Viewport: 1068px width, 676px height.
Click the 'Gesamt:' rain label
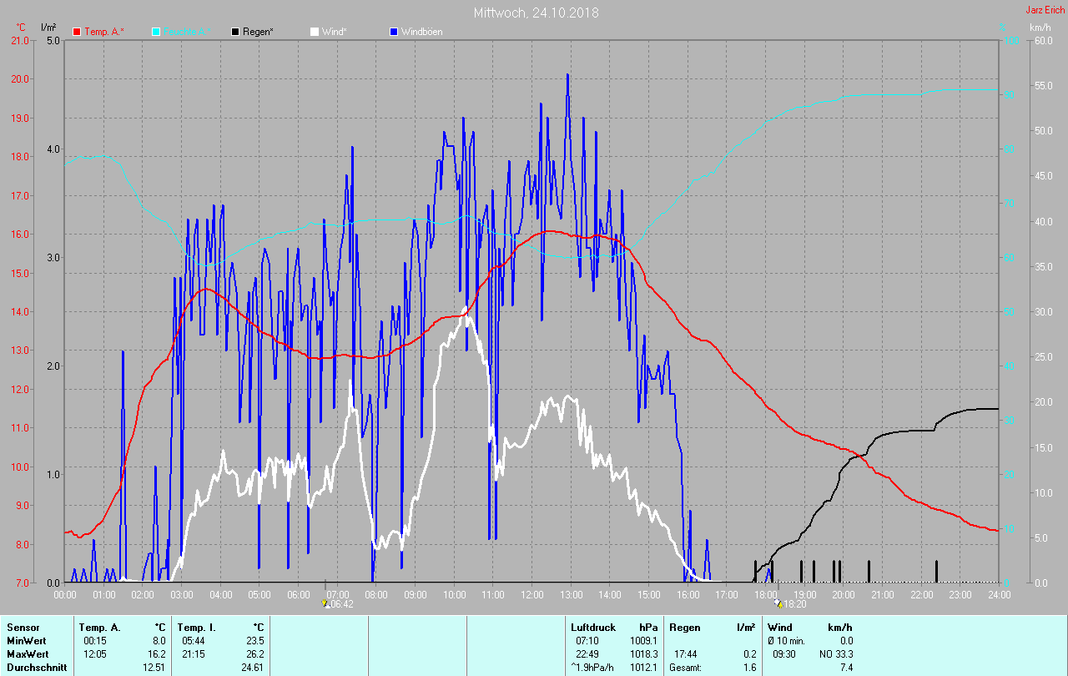coord(685,668)
